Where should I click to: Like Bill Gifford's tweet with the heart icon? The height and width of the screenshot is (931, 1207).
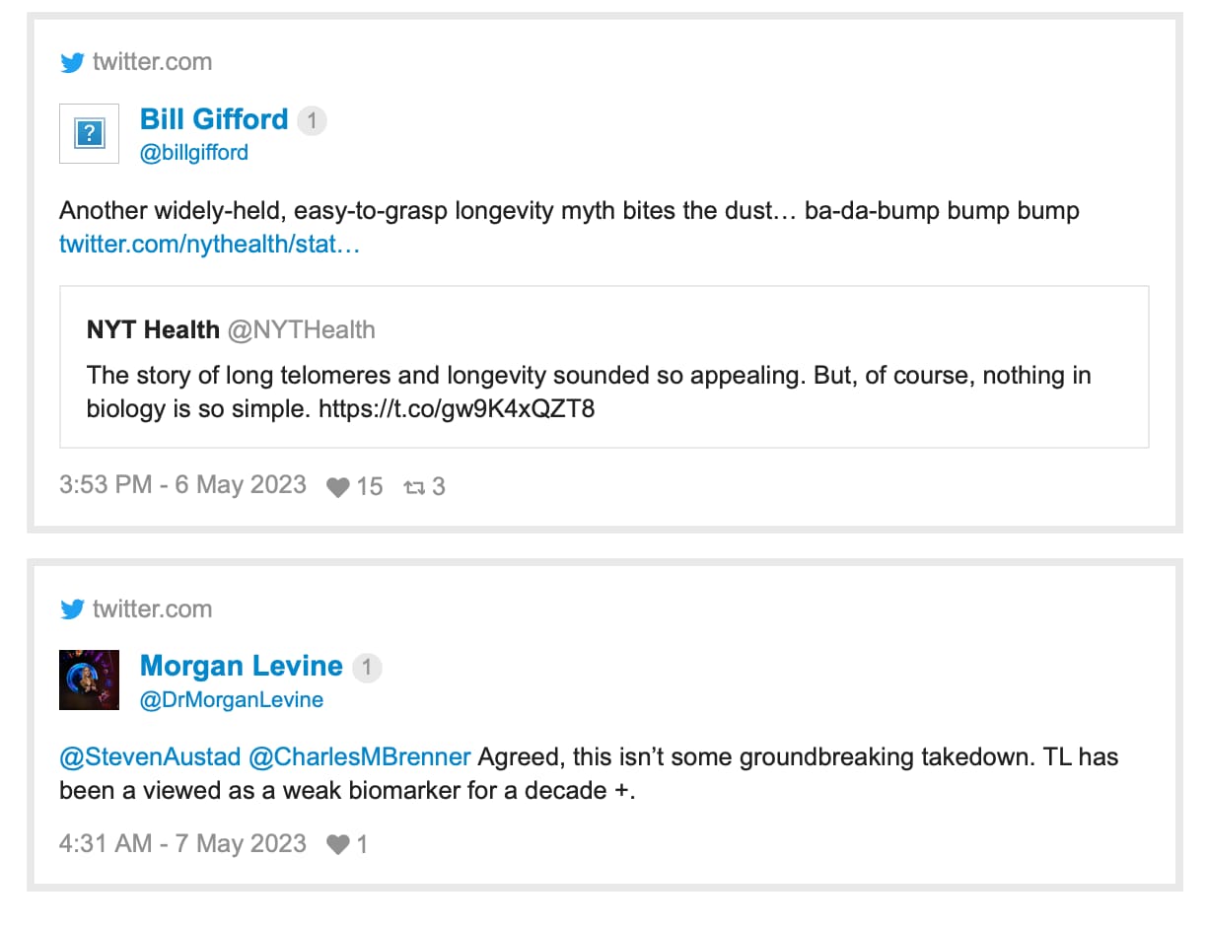(x=338, y=487)
